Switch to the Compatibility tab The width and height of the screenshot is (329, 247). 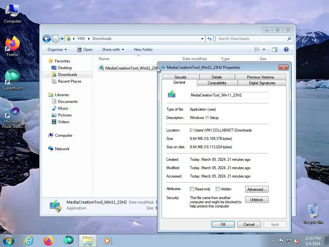[x=217, y=83]
